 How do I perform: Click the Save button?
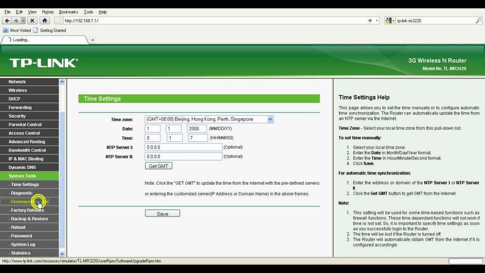pyautogui.click(x=162, y=214)
